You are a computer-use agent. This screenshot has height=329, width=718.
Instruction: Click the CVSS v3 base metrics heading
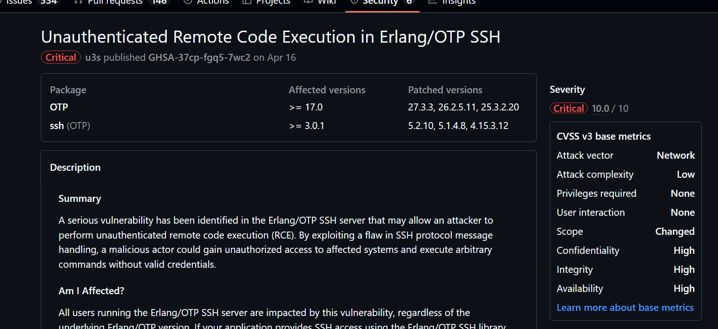pos(604,136)
